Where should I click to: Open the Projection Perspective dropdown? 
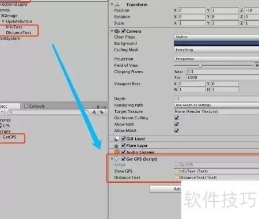[216, 59]
